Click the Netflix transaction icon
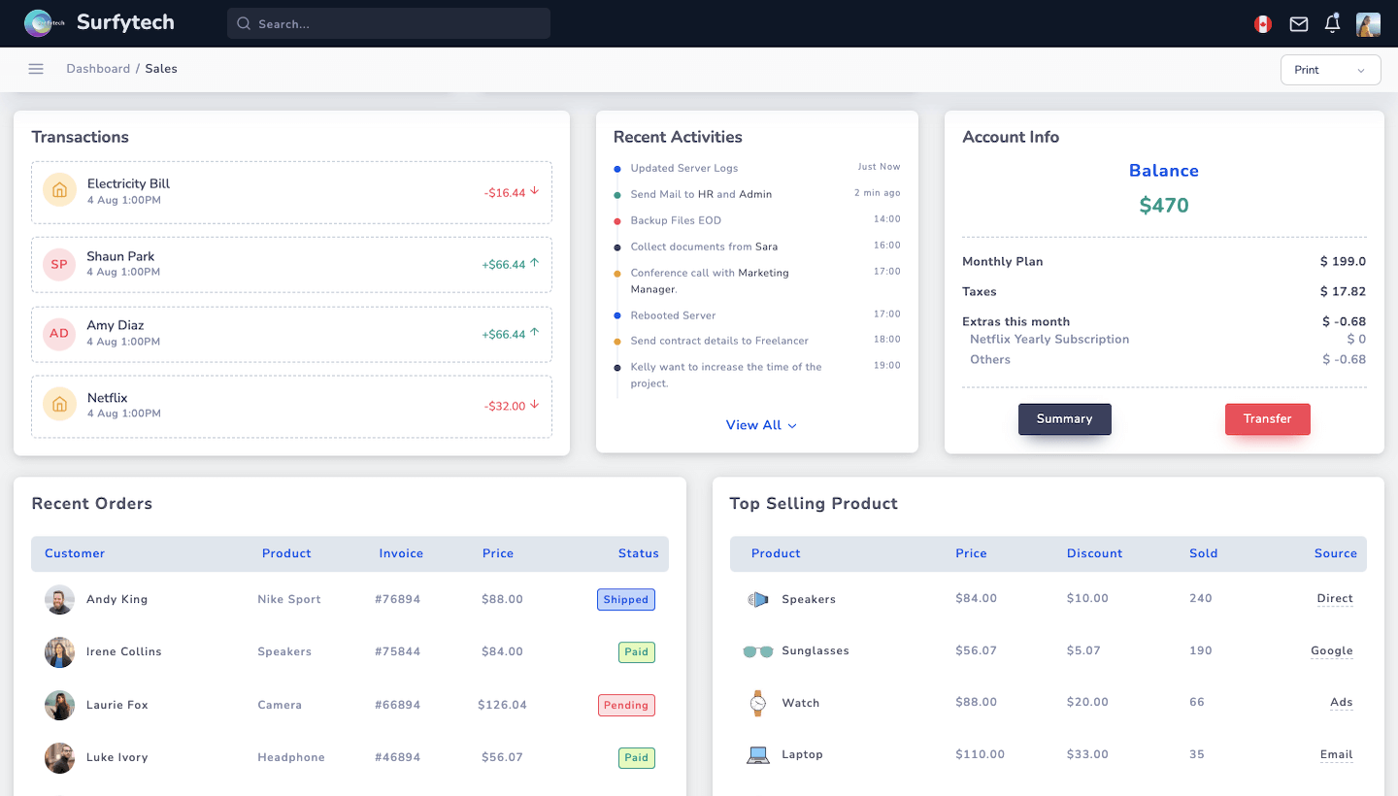The width and height of the screenshot is (1398, 796). point(58,405)
